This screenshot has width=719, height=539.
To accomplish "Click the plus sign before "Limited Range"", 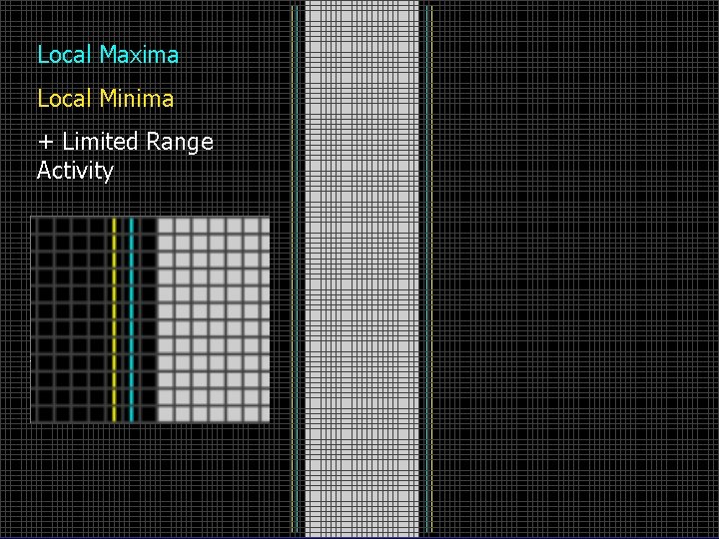I will click(x=45, y=142).
